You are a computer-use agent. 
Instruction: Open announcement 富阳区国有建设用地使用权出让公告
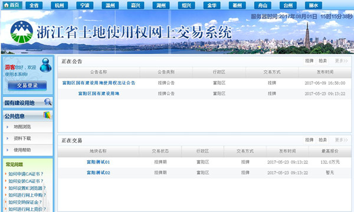point(99,83)
